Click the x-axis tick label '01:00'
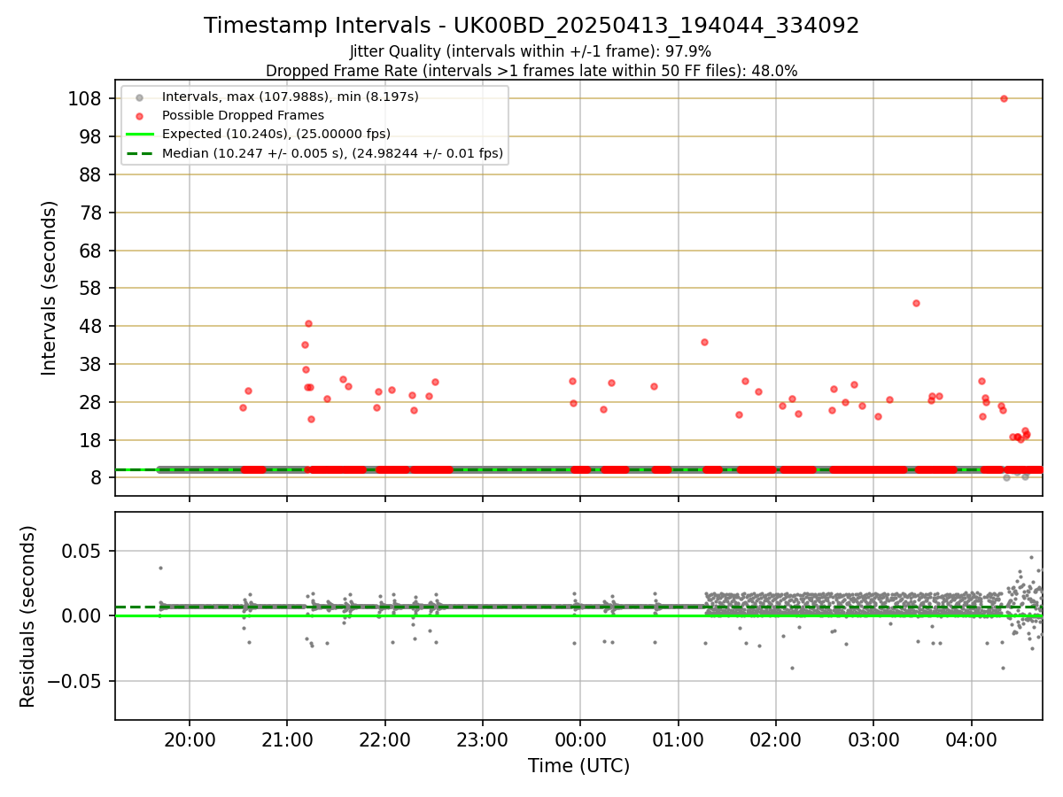Viewport: 1063px width, 797px height. tap(679, 739)
